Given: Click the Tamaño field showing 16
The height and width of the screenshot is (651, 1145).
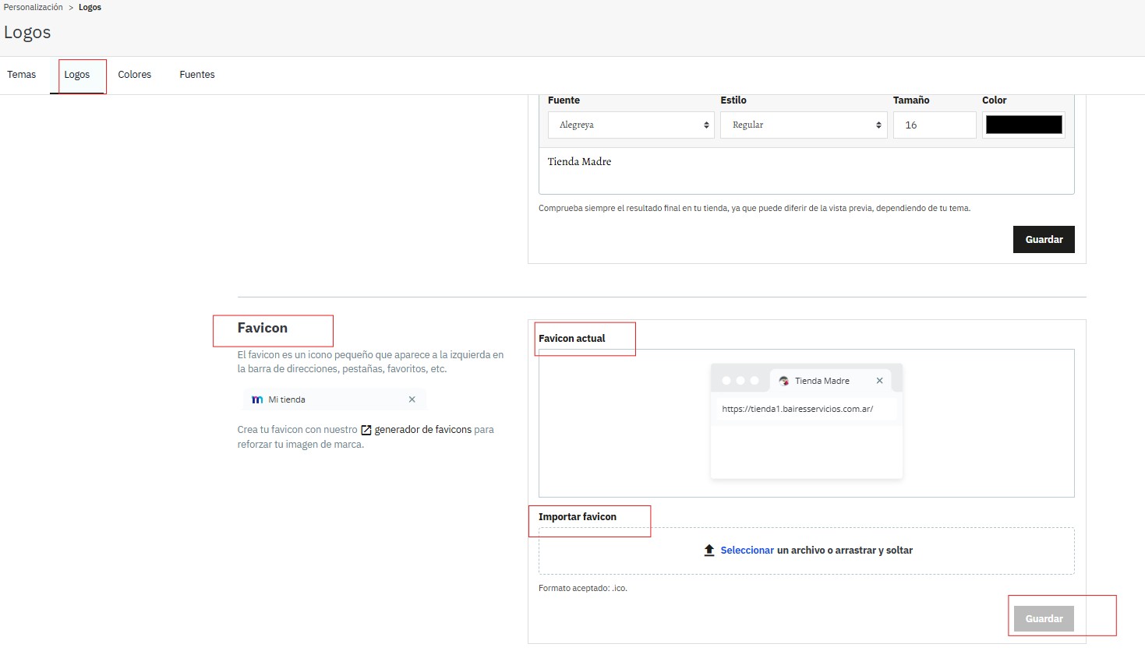Looking at the screenshot, I should click(934, 125).
